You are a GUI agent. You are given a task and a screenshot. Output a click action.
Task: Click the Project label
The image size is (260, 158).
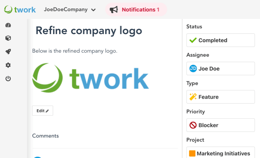pyautogui.click(x=195, y=140)
